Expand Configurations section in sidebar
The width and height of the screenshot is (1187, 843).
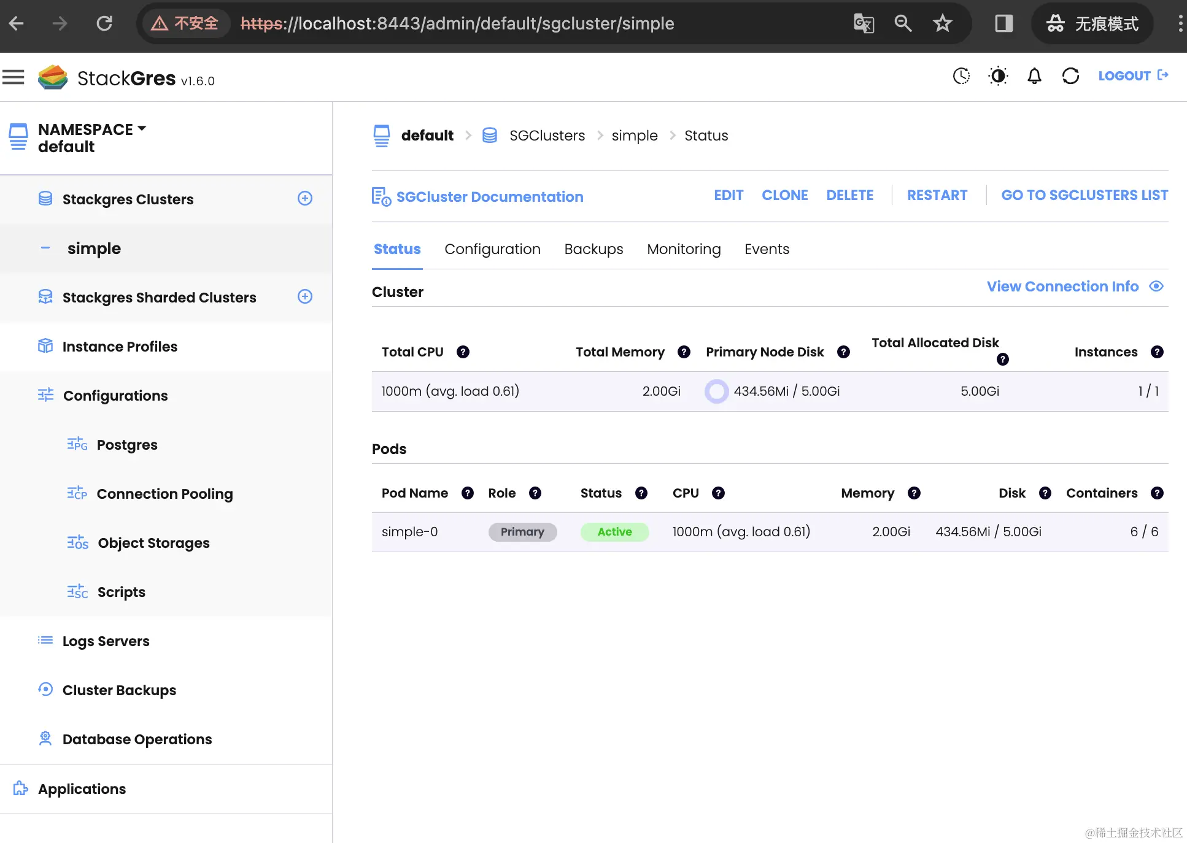click(115, 396)
